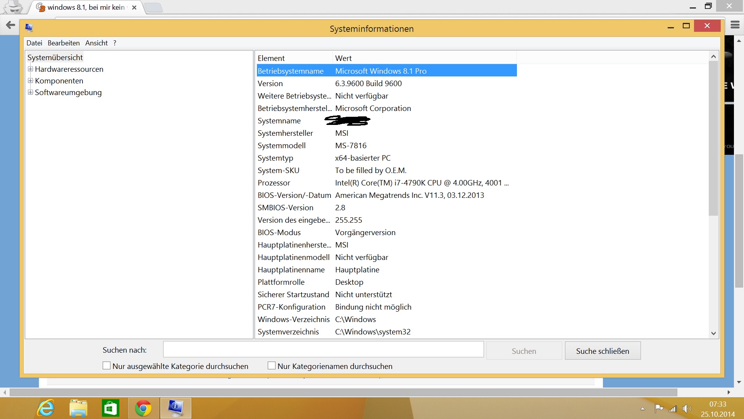744x419 pixels.
Task: Open the Datei menu
Action: pyautogui.click(x=34, y=43)
